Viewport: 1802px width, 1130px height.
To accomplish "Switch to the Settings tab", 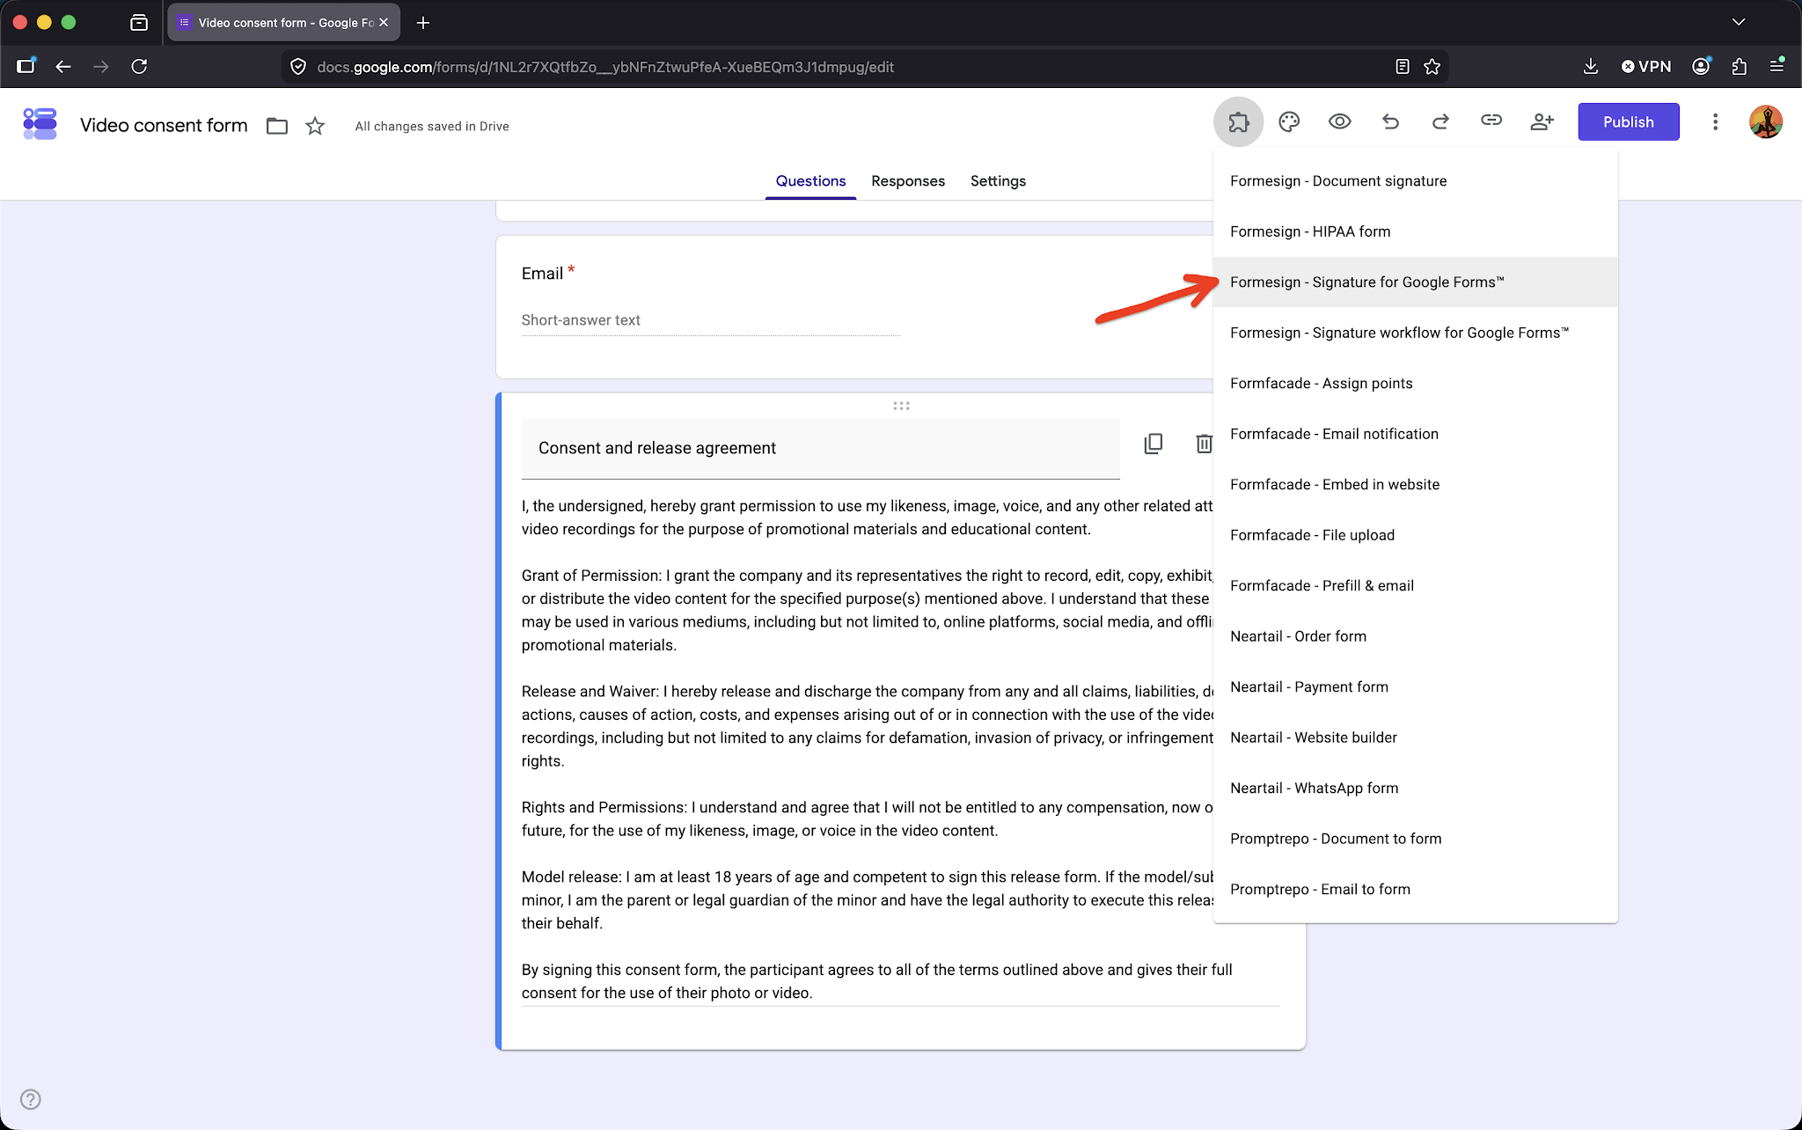I will 998,180.
